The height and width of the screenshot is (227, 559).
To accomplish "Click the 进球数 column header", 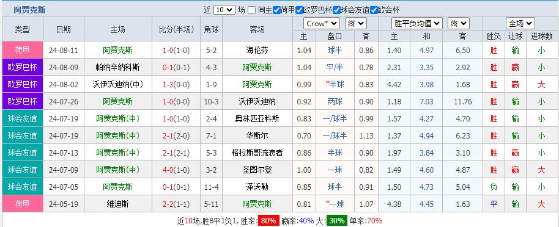I will (x=541, y=36).
